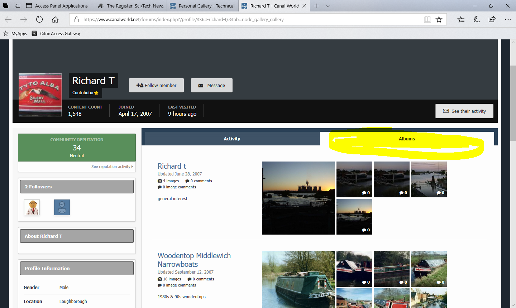516x308 pixels.
Task: Click the '4 images' count text
Action: click(171, 181)
